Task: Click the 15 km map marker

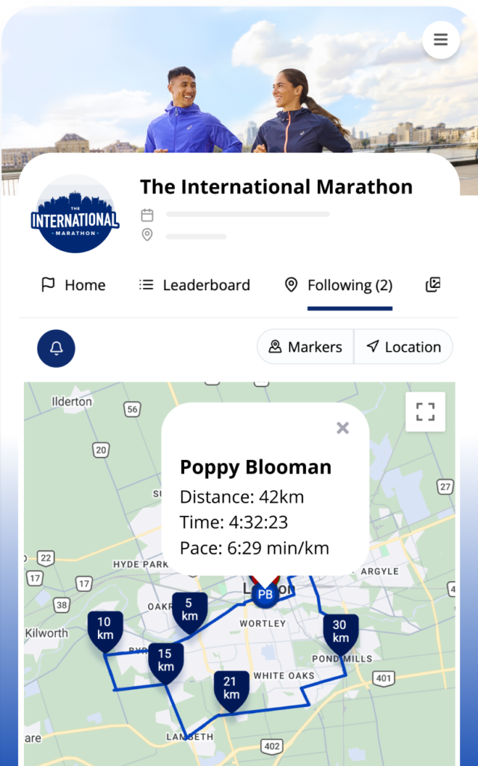Action: (165, 661)
